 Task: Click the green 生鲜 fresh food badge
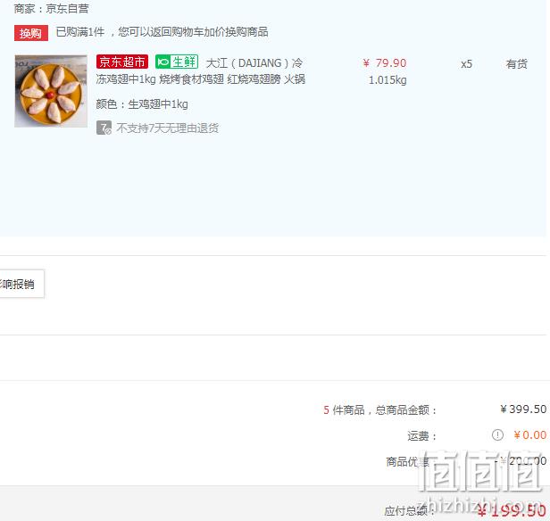pos(177,62)
